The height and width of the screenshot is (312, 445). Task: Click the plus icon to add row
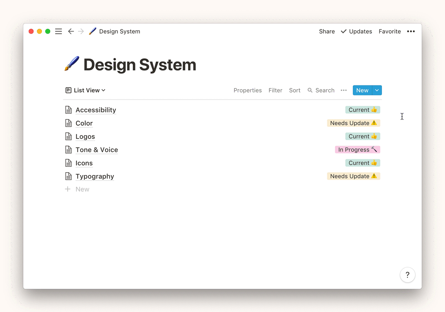pos(68,189)
